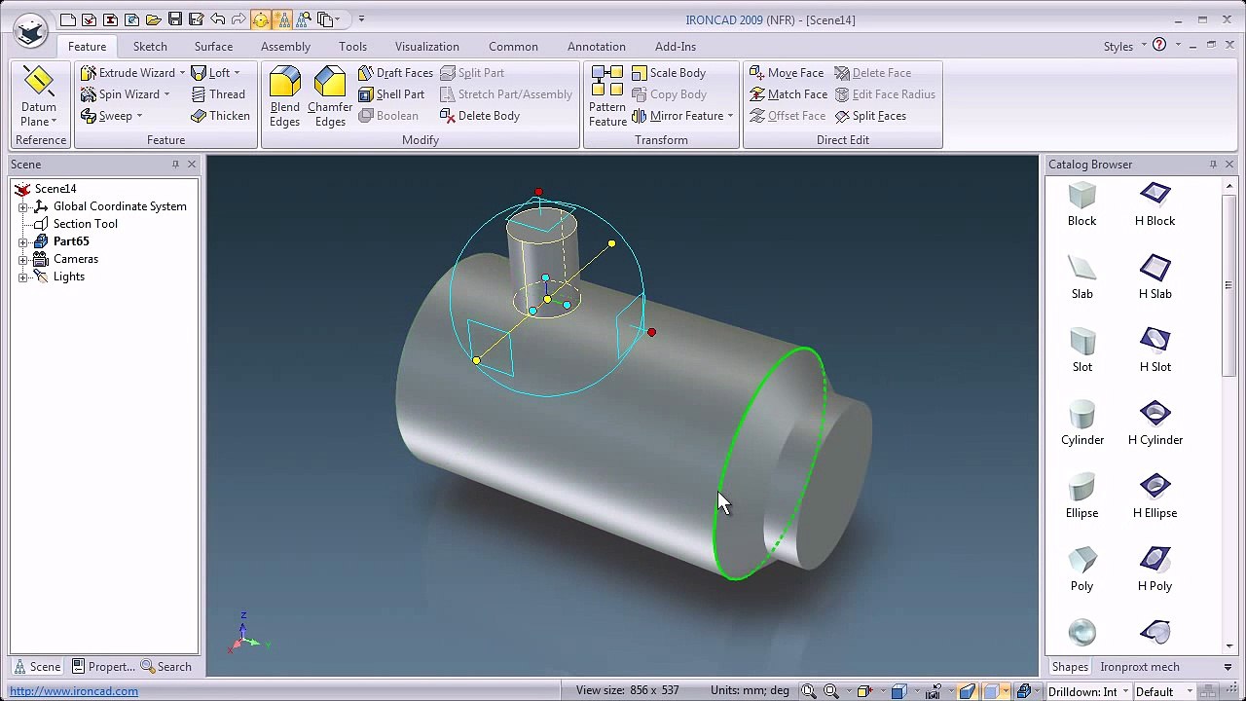Choose the H Slab catalog shape
This screenshot has width=1246, height=701.
point(1154,277)
